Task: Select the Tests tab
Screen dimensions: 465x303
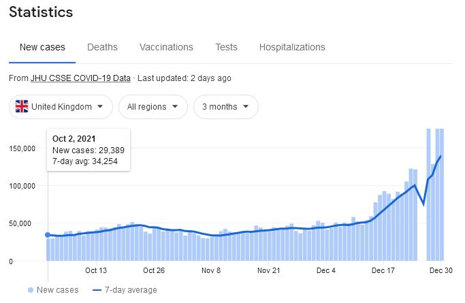Action: tap(226, 47)
